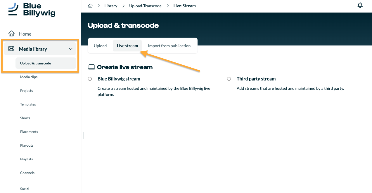
Task: Switch to Import from publication tab
Action: pos(169,46)
